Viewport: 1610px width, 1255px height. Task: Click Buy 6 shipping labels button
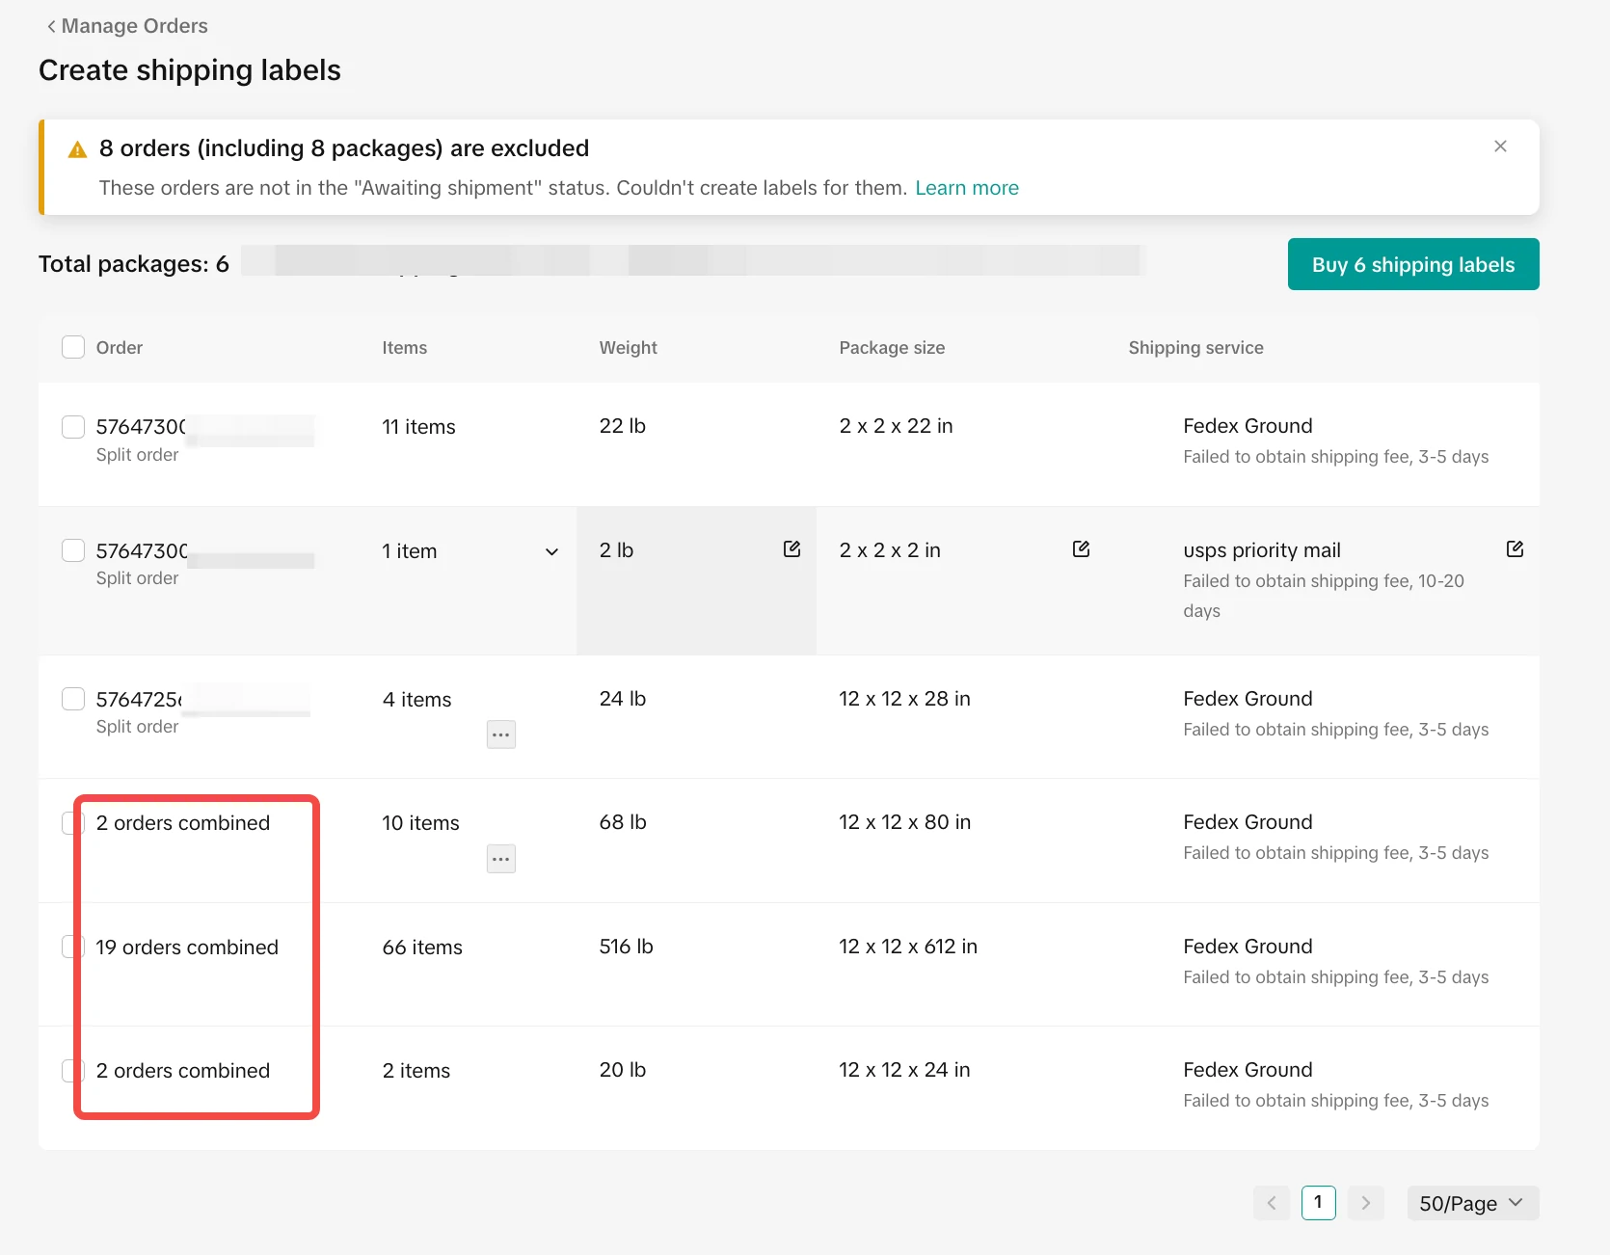(x=1412, y=264)
